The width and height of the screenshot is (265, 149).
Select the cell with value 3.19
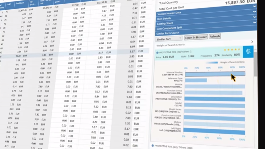point(18,60)
